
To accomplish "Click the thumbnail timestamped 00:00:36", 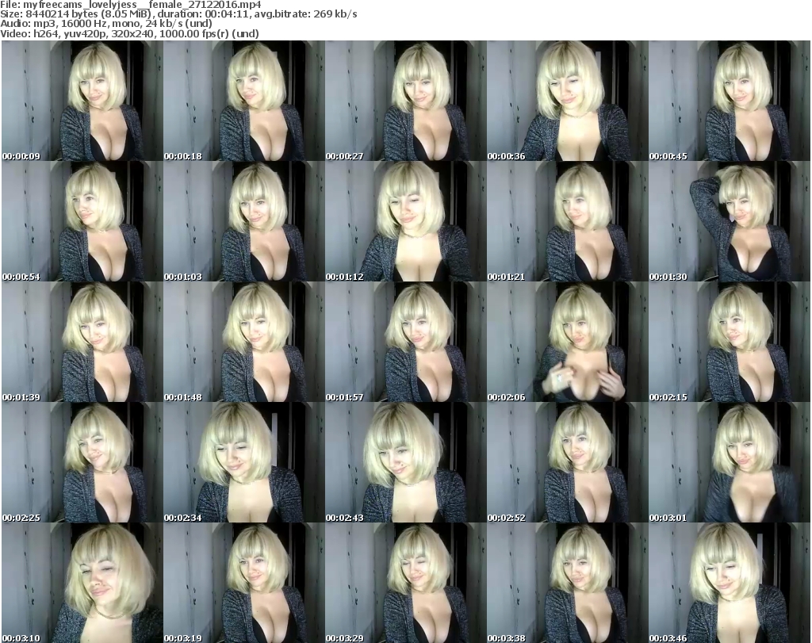I will click(x=567, y=101).
